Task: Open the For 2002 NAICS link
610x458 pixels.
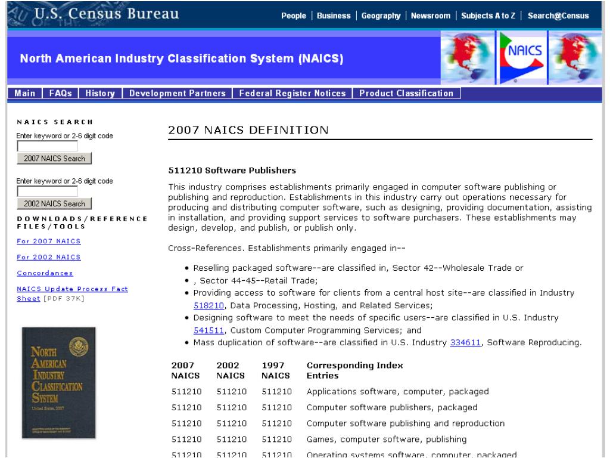Action: 49,257
